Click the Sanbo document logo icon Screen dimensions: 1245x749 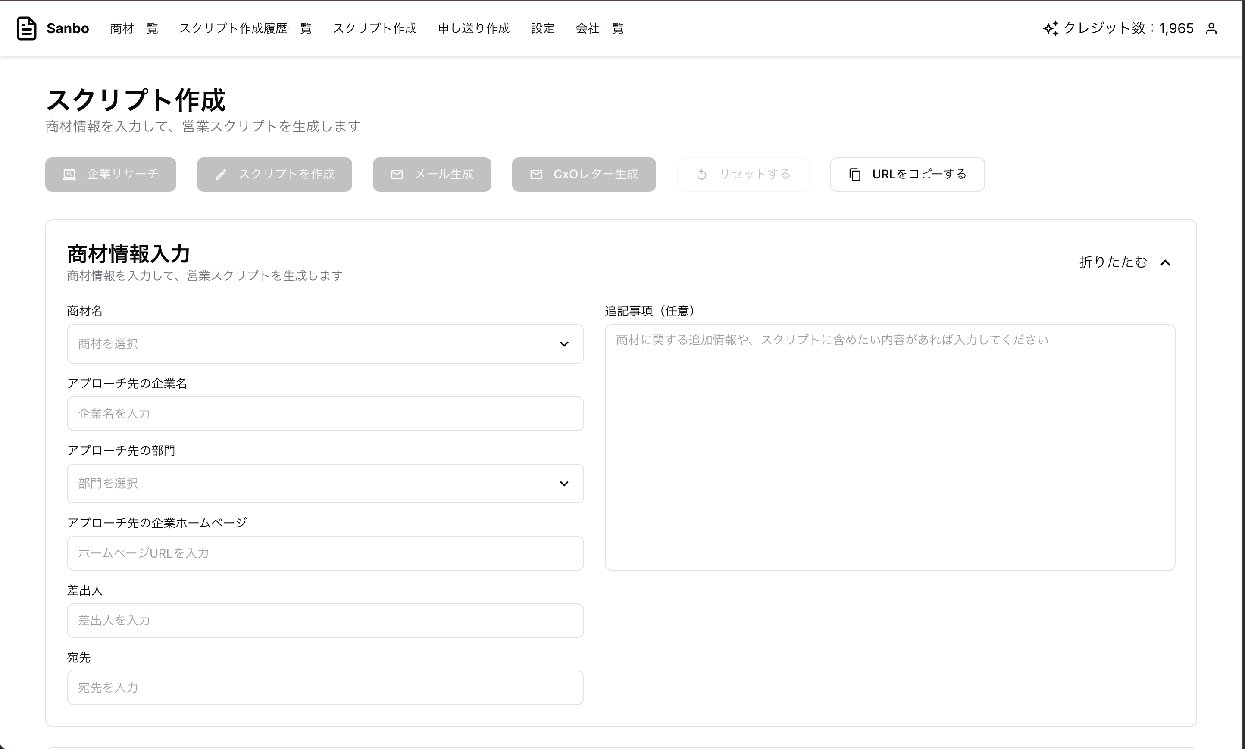coord(26,28)
